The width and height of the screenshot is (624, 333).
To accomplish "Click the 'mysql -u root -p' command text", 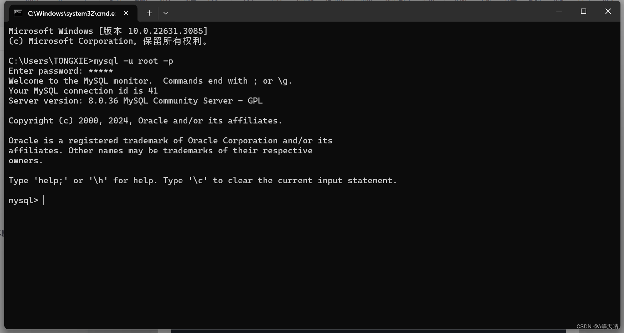I will click(x=133, y=61).
